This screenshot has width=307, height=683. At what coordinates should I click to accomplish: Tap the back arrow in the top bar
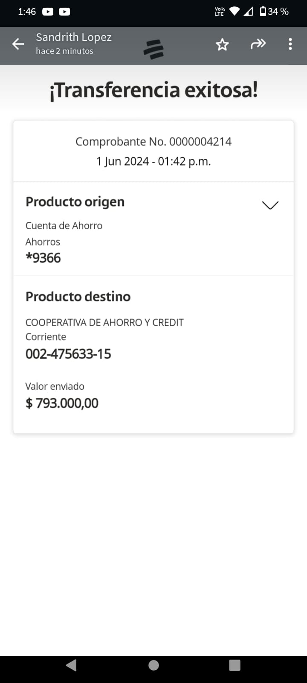tap(18, 44)
